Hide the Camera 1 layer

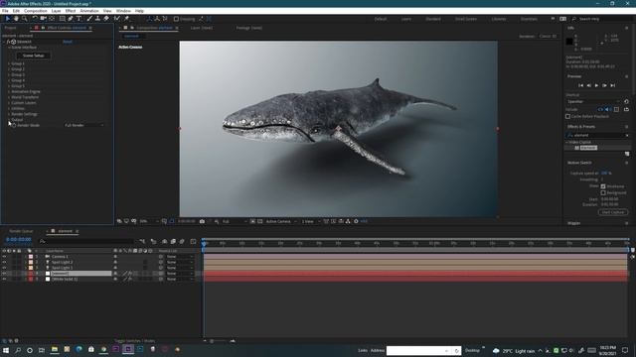(x=4, y=257)
